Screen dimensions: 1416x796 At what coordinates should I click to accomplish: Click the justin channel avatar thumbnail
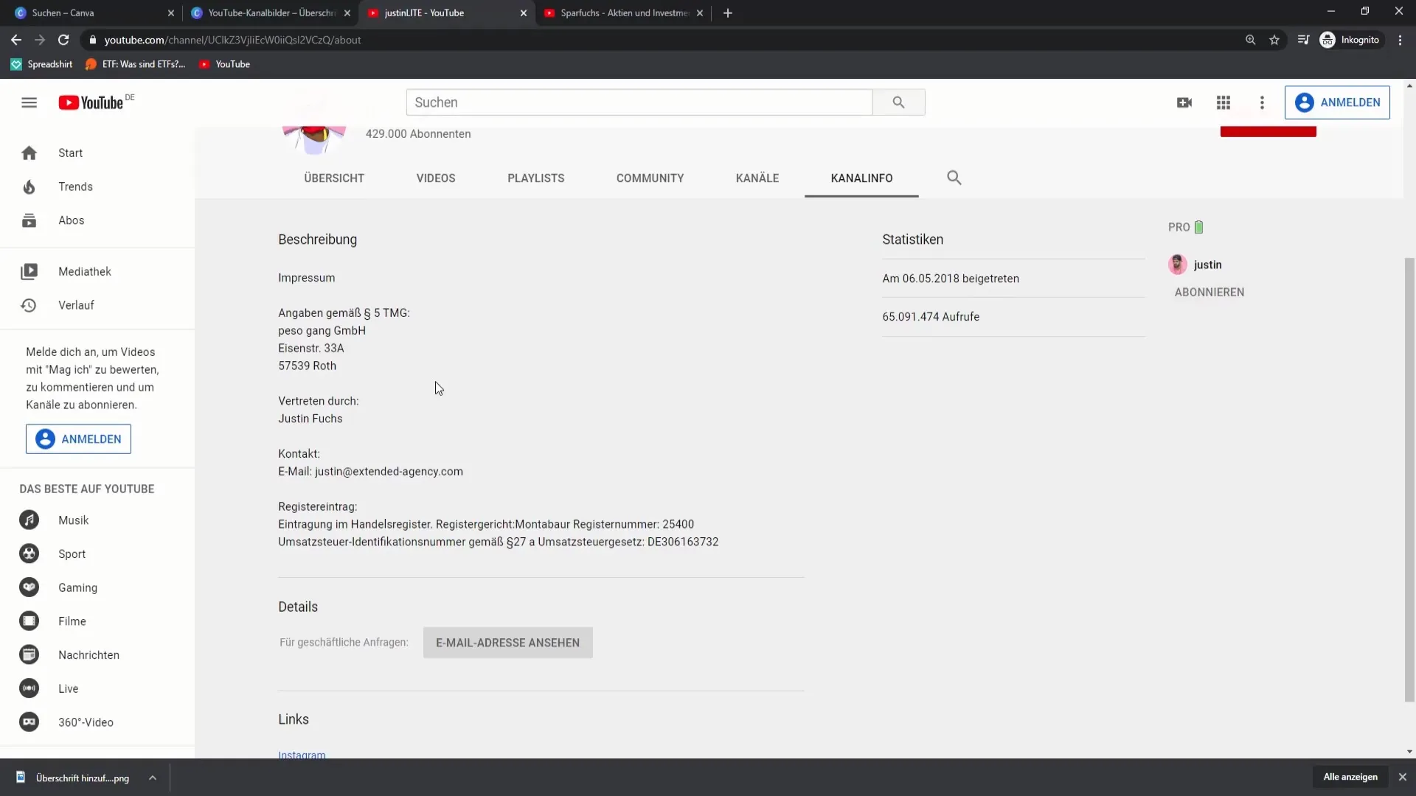pos(1178,265)
